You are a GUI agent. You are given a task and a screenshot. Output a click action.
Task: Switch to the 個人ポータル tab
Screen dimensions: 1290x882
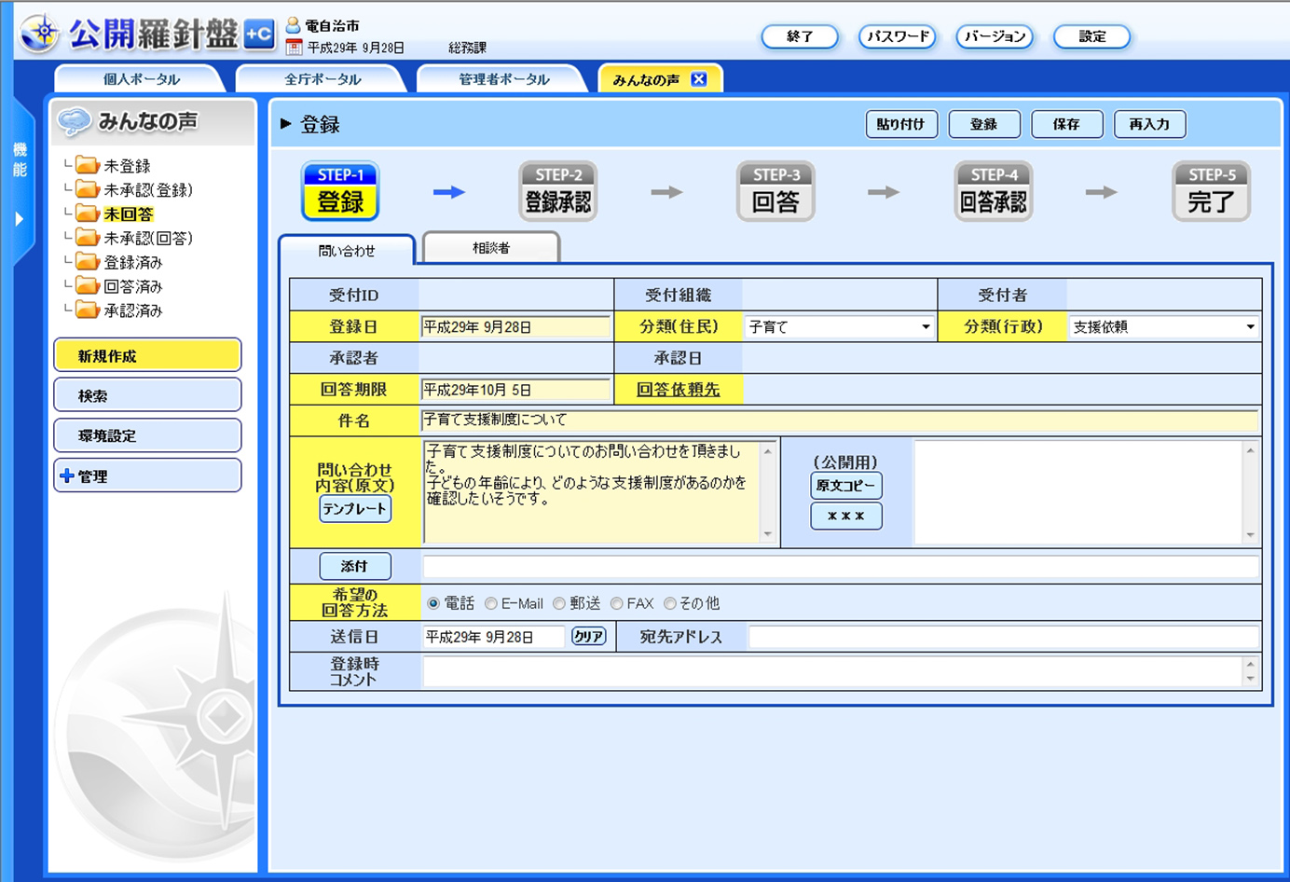pyautogui.click(x=141, y=79)
